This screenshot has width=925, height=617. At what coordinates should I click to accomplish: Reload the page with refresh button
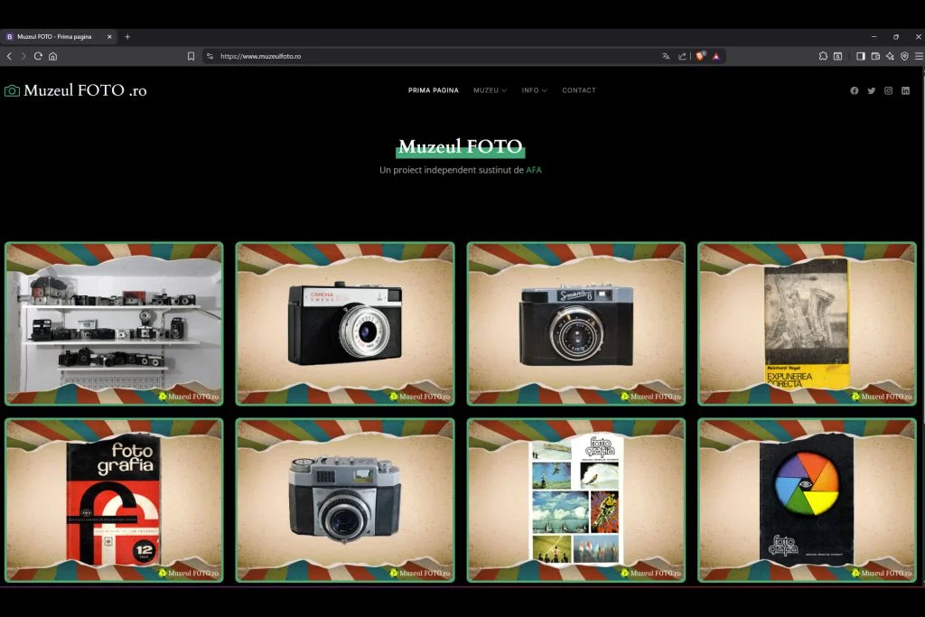click(x=38, y=56)
